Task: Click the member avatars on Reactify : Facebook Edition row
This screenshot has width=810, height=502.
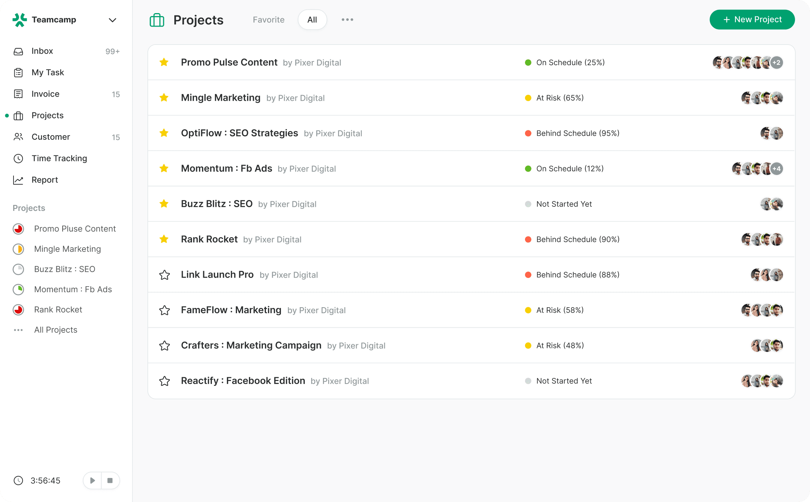Action: (762, 381)
